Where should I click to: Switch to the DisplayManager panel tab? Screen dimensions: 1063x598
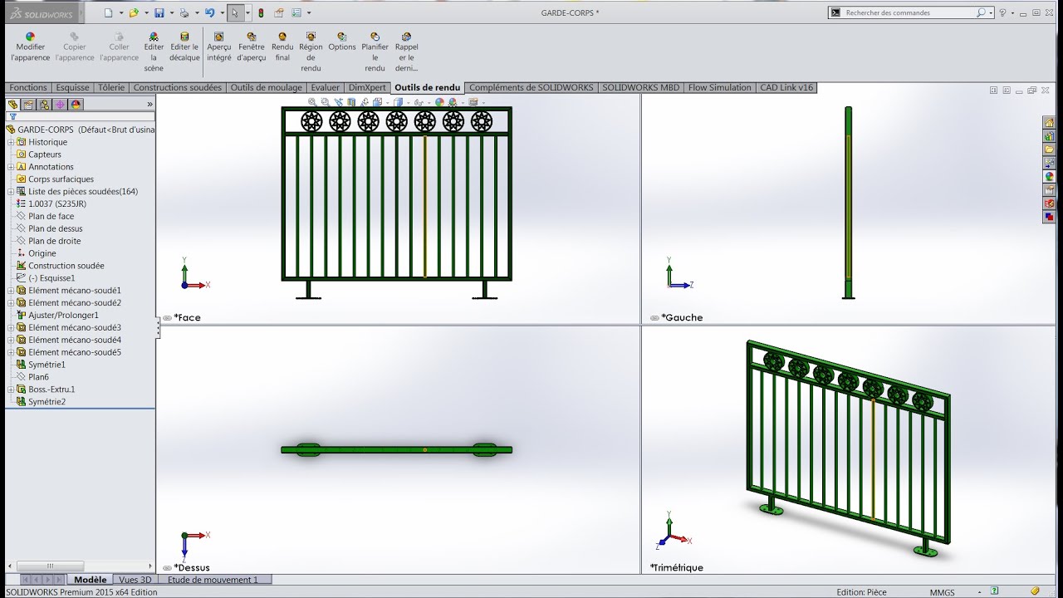[x=76, y=105]
